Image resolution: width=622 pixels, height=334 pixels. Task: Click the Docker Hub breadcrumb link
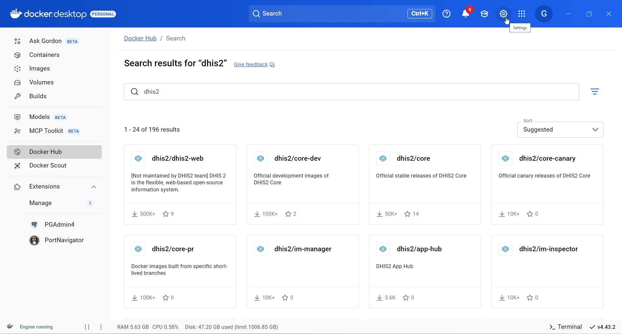(140, 38)
